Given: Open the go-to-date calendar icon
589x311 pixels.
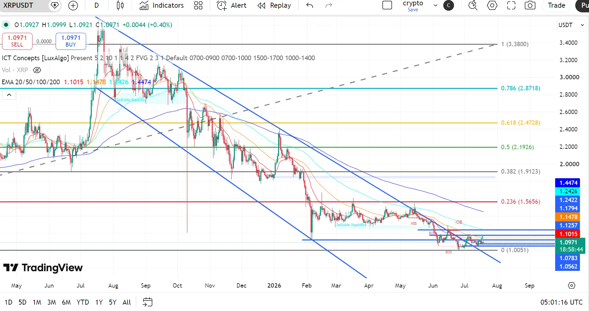Looking at the screenshot, I should pos(147,302).
